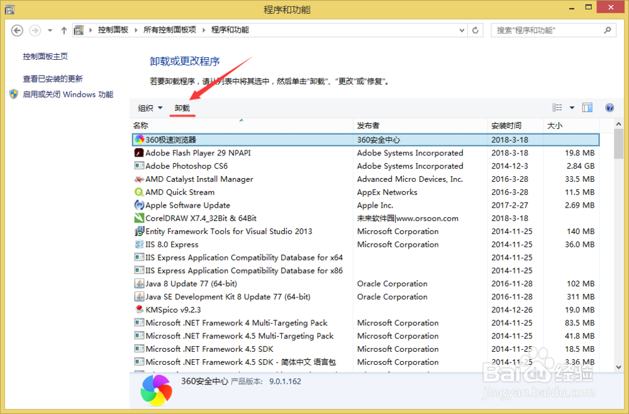The height and width of the screenshot is (414, 629).
Task: Click the 2017-2-27 install date
Action: click(510, 205)
